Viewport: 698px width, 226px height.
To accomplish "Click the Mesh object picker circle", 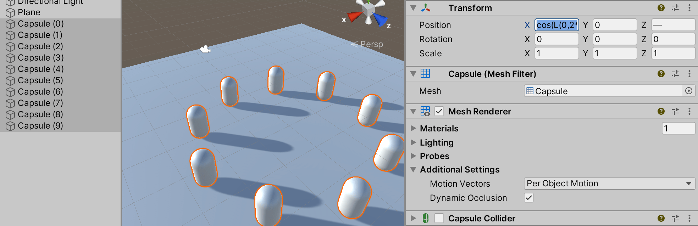I will (x=688, y=91).
